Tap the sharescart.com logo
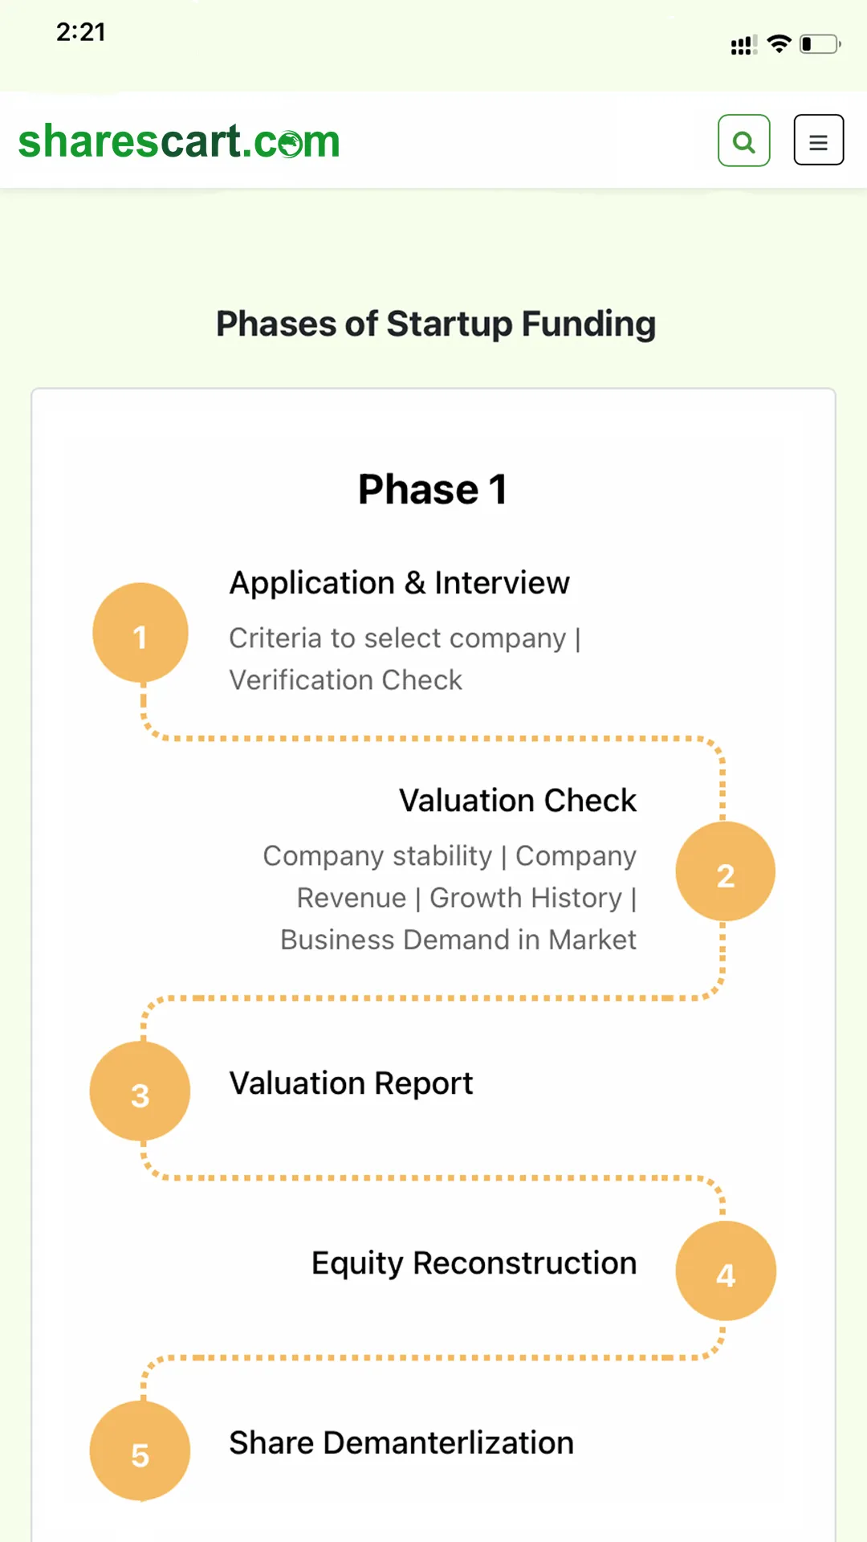867x1542 pixels. pos(179,141)
